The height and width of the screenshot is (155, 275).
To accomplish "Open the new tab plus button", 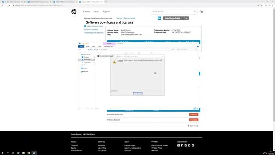I will (x=106, y=2).
